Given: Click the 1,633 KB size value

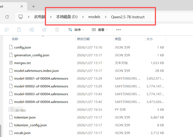Looking at the screenshot, I should tap(157, 63).
